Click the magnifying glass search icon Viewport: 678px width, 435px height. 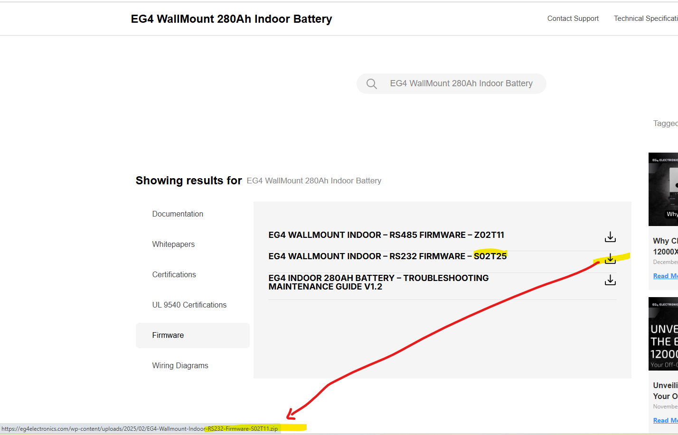pyautogui.click(x=372, y=84)
